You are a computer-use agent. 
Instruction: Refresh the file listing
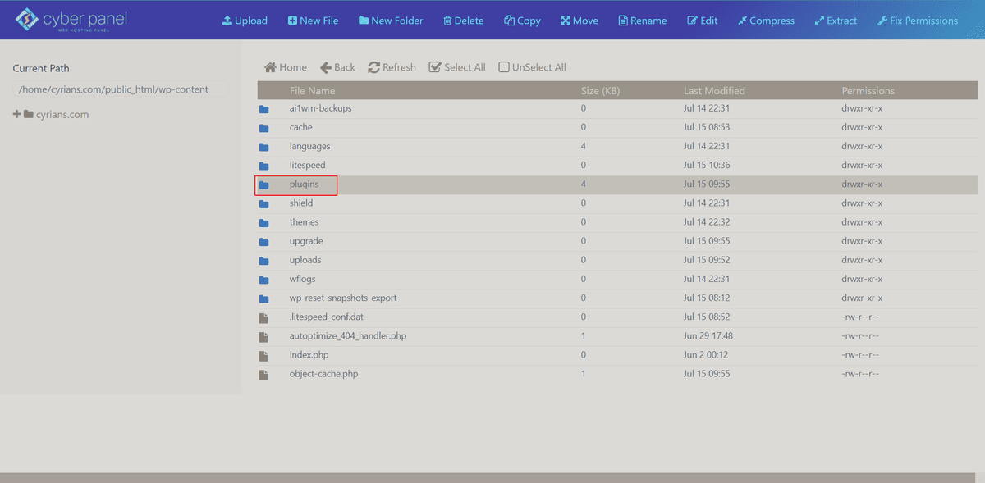tap(392, 67)
